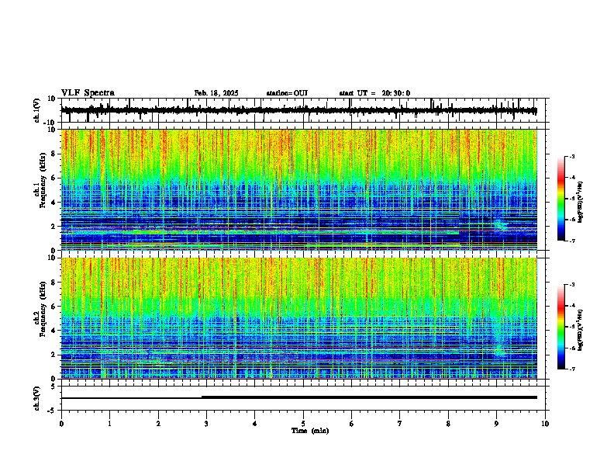This screenshot has height=475, width=614.
Task: Click the "VLF Spectra" title text
Action: (88, 93)
